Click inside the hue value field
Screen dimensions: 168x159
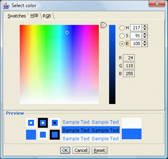(136, 28)
